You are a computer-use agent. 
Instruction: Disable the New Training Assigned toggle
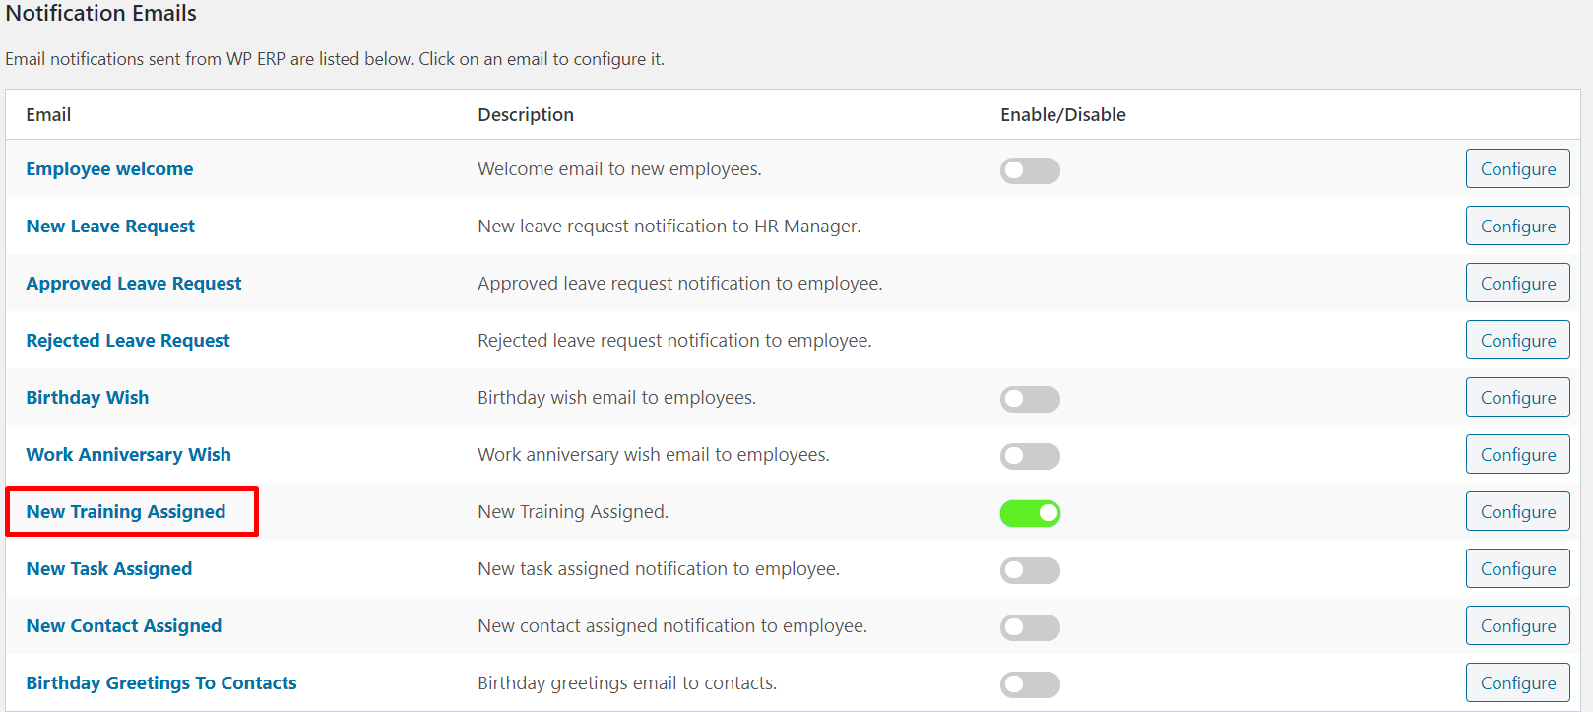1030,513
